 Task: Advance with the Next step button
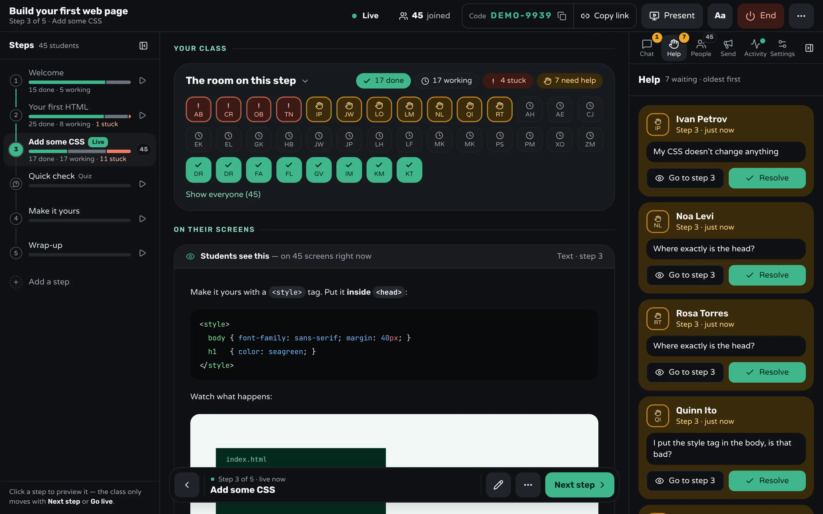tap(580, 485)
